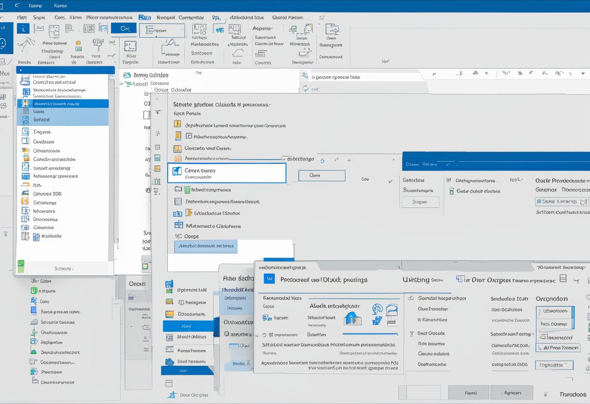Viewport: 590px width, 404px height.
Task: Toggle the checkbox next to 'Goter' option
Action: point(451,191)
